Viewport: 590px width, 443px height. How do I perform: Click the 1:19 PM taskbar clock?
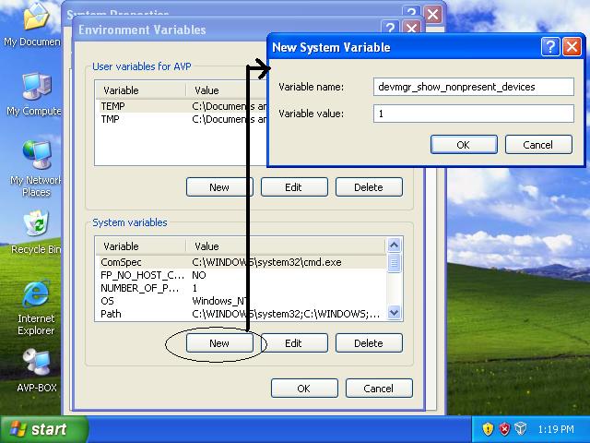[x=556, y=429]
